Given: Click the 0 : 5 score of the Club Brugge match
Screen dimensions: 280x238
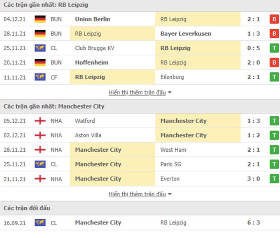Looking at the screenshot, I should point(254,48).
